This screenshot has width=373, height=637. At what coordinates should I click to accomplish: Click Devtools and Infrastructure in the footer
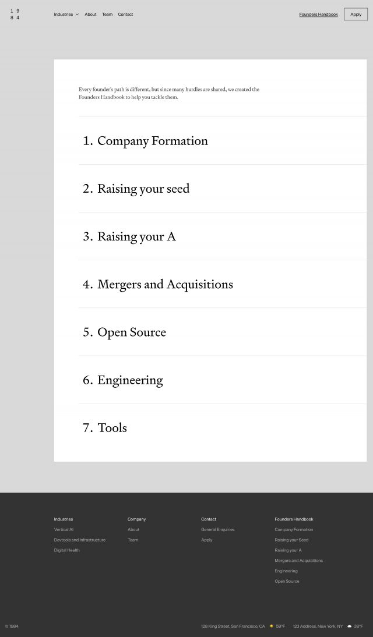coord(80,540)
